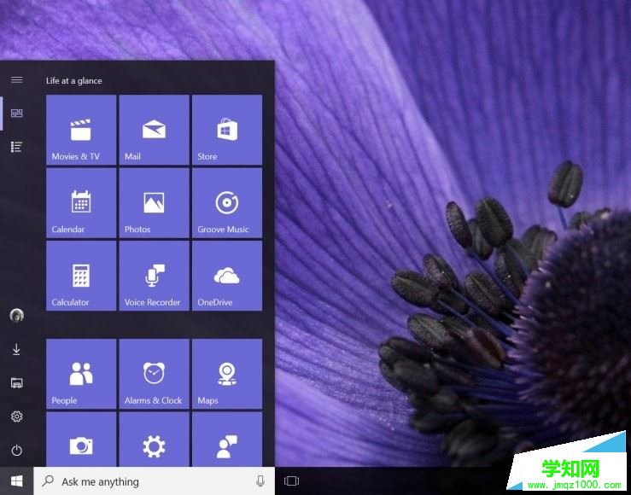Open the Alarms & Clock tile
This screenshot has height=495, width=631.
click(154, 374)
